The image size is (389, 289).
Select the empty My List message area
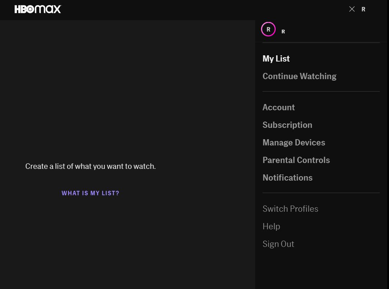point(90,166)
